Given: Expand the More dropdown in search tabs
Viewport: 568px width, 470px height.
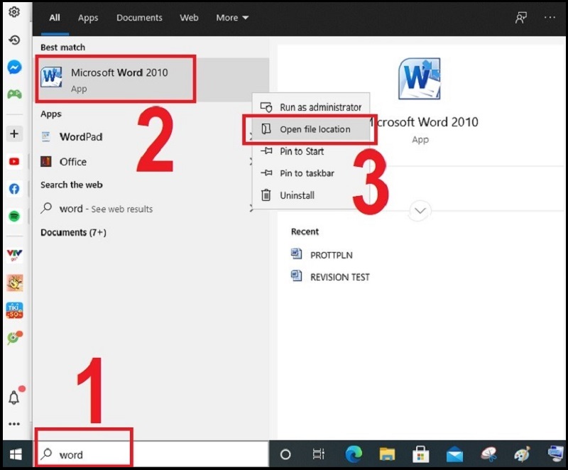Looking at the screenshot, I should click(x=232, y=18).
